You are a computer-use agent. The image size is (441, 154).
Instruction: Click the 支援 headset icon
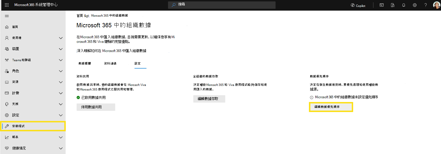click(7, 104)
